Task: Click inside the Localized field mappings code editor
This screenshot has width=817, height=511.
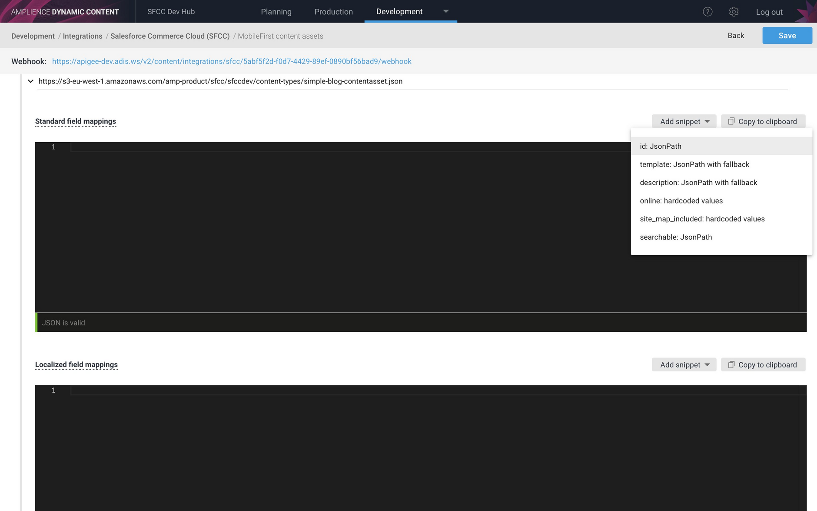Action: [421, 448]
